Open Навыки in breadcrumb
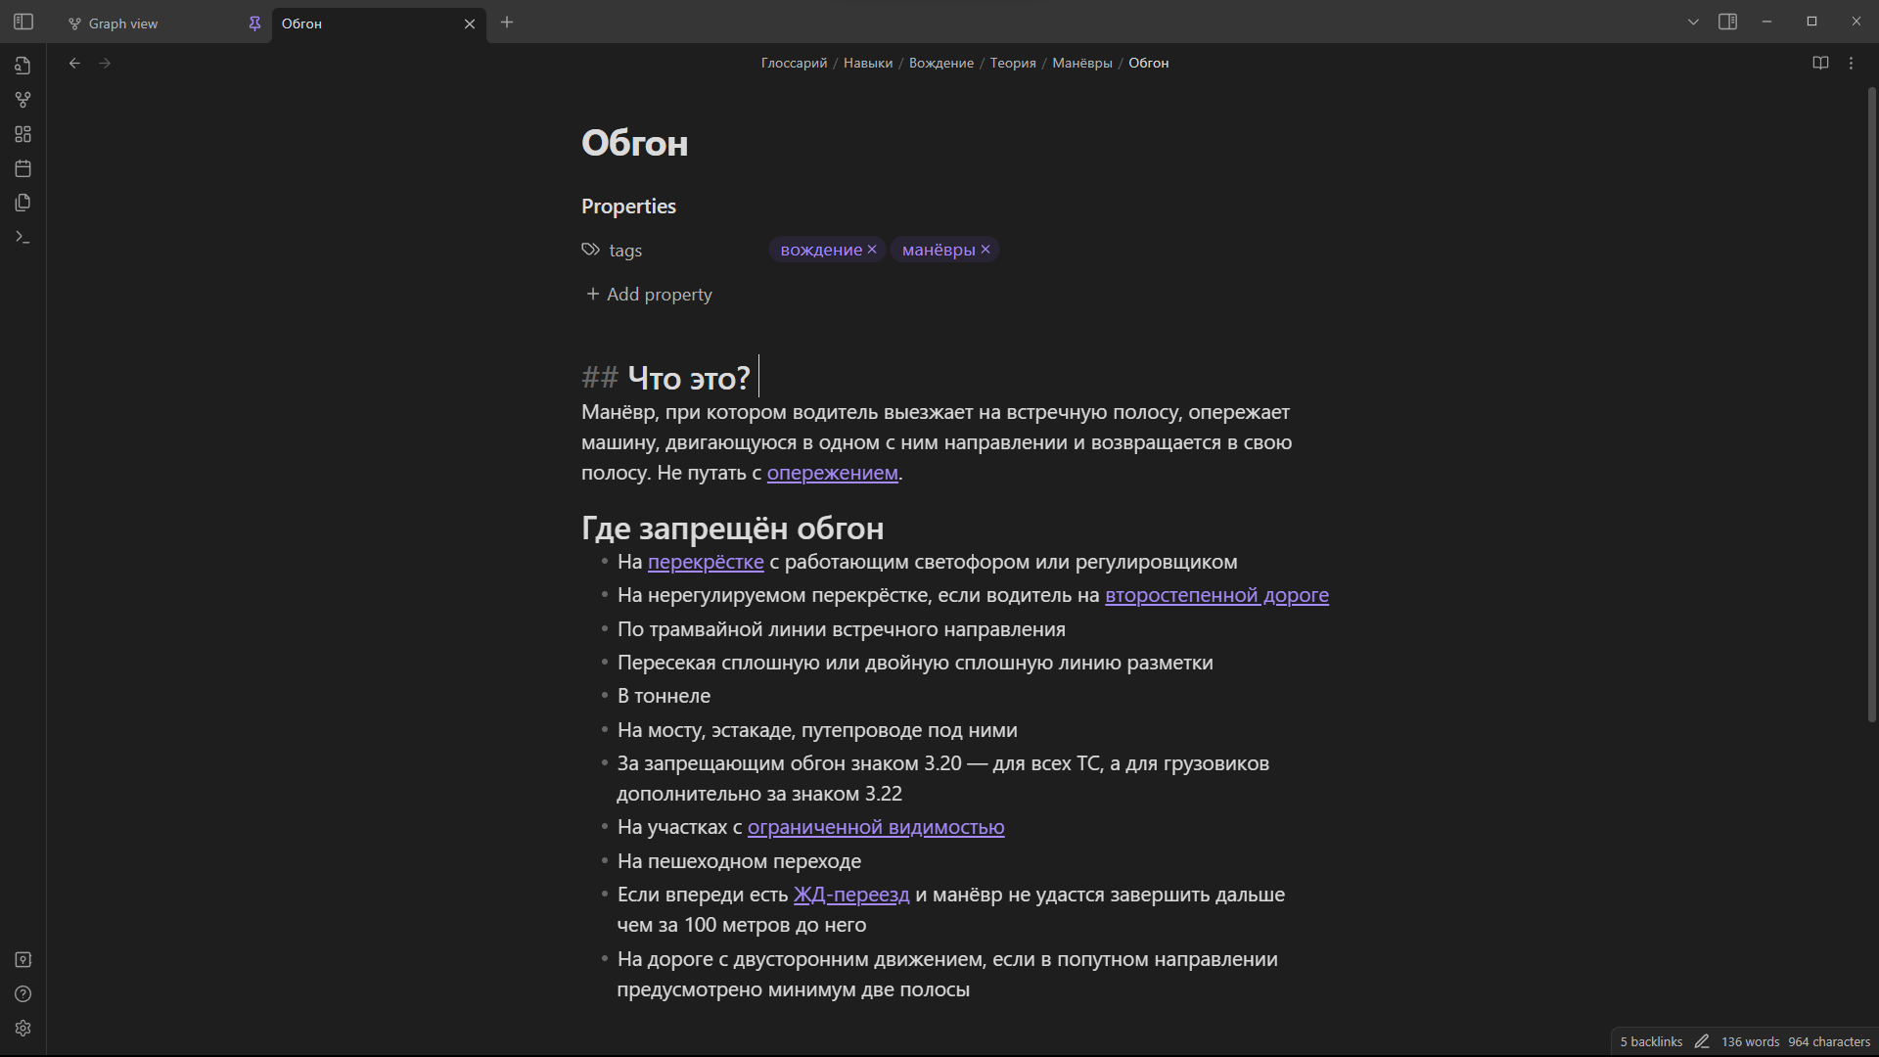The image size is (1879, 1057). (868, 63)
